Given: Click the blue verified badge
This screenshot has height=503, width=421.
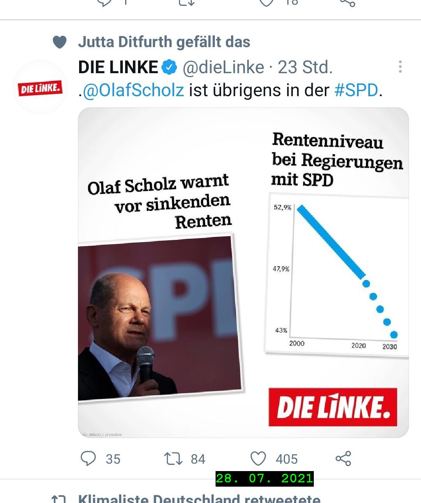Looking at the screenshot, I should point(169,67).
